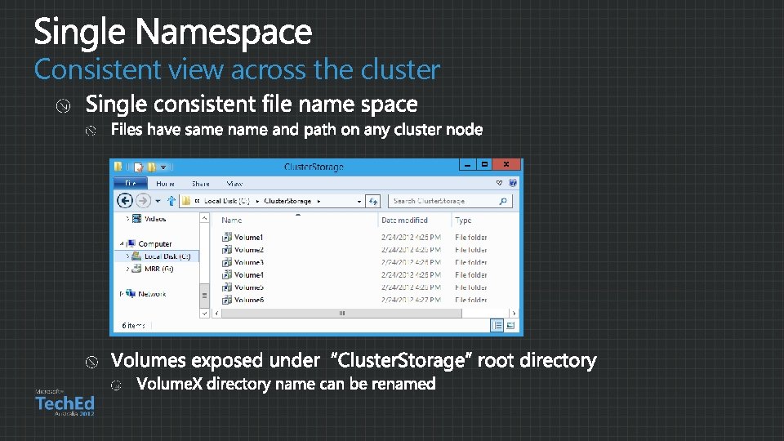Expand the arrow after ClusterStorage breadcrumb
This screenshot has height=441, width=784.
coord(318,201)
